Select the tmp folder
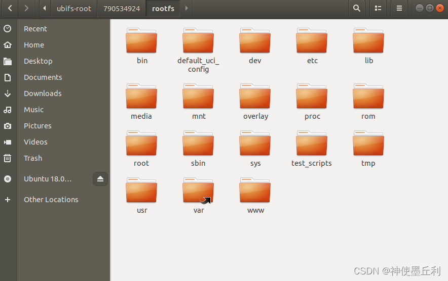Screen dimensions: 448x281 368,149
